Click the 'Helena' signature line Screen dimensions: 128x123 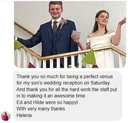coord(24,115)
